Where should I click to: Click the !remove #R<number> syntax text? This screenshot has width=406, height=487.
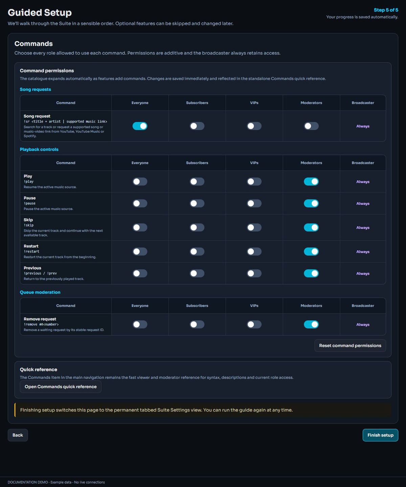point(41,325)
